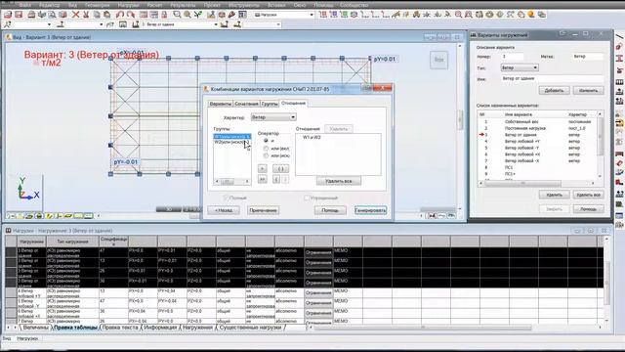The height and width of the screenshot is (352, 625).
Task: Click the '>' add group button
Action: click(262, 169)
